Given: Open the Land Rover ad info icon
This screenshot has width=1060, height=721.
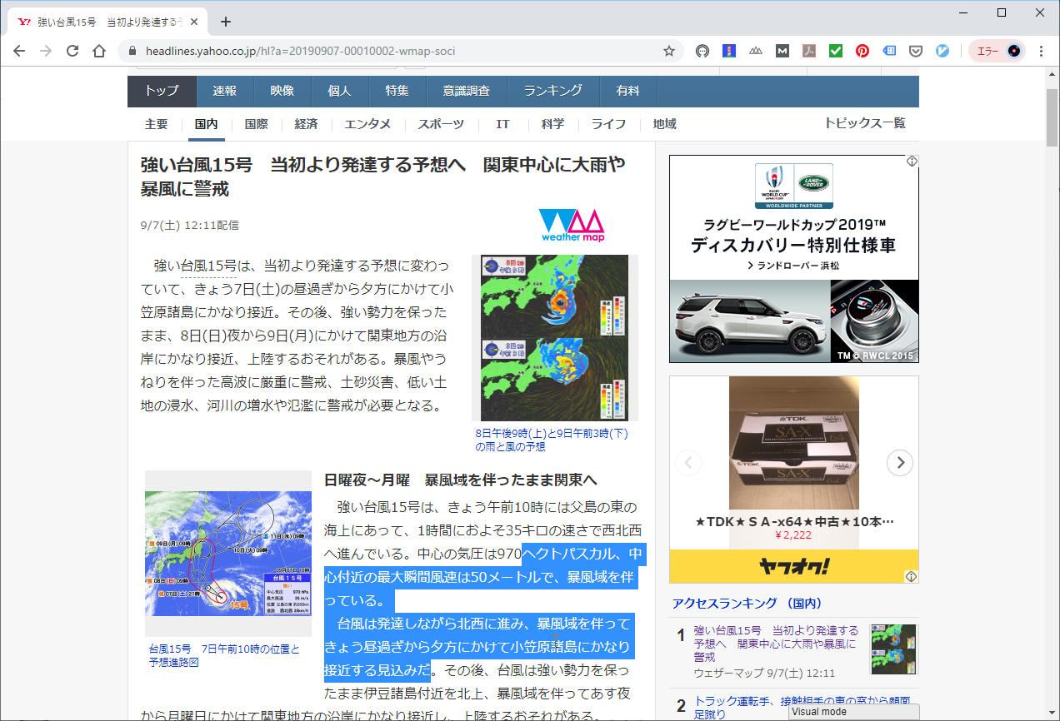Looking at the screenshot, I should [912, 161].
